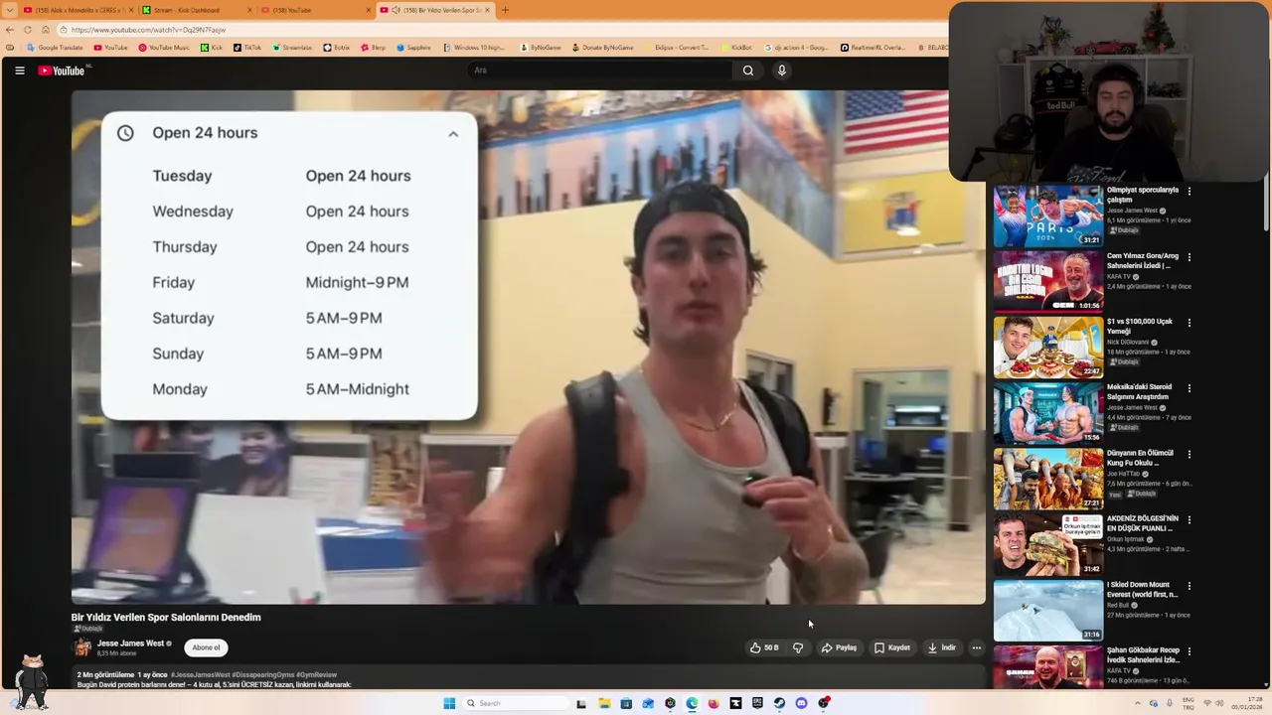Open options for AKDENİZ BÖLGESİ video
The height and width of the screenshot is (715, 1272).
(x=1190, y=520)
